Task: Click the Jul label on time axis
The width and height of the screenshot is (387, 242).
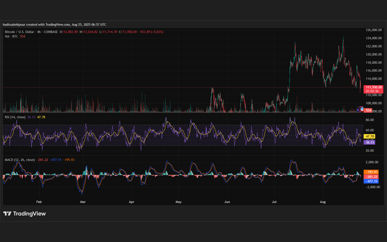Action: [x=274, y=202]
